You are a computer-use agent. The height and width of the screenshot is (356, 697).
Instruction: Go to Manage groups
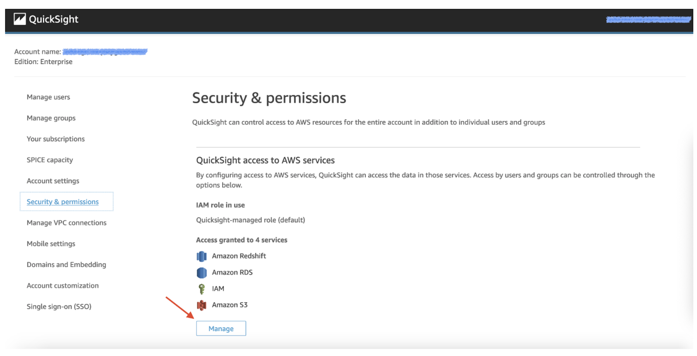(51, 118)
